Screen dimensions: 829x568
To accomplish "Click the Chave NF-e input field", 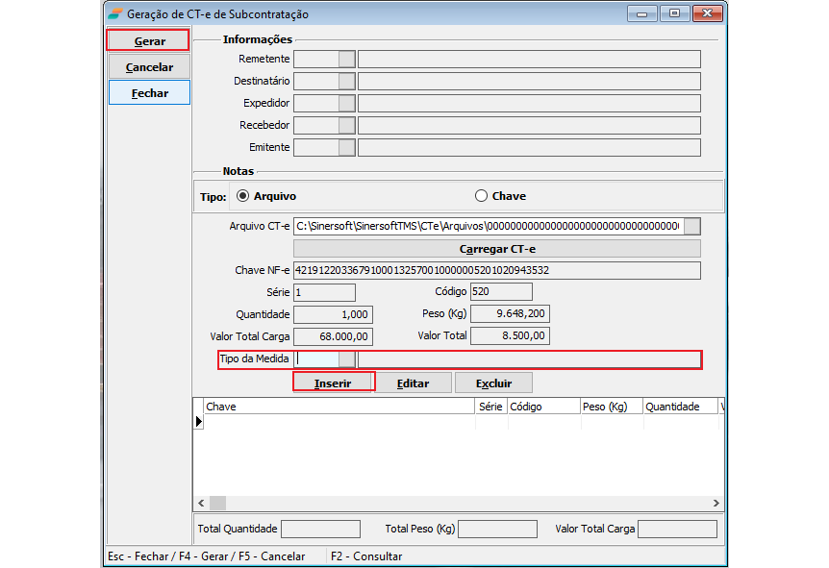I will point(496,271).
